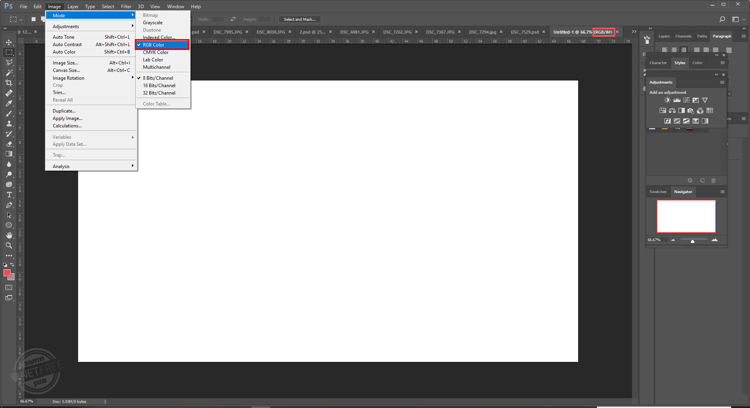Select the Path Selection tool
Screen dimensions: 750x408
coord(9,215)
